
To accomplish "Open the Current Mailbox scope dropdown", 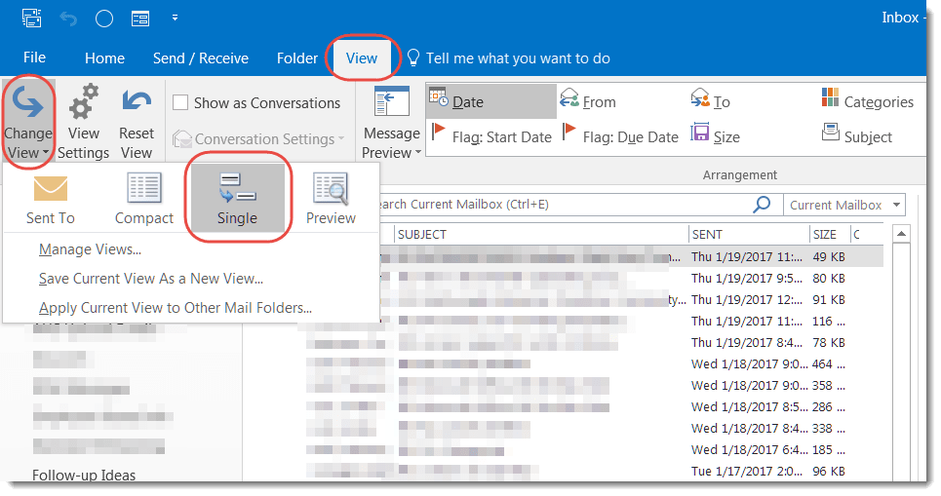I will (x=844, y=205).
